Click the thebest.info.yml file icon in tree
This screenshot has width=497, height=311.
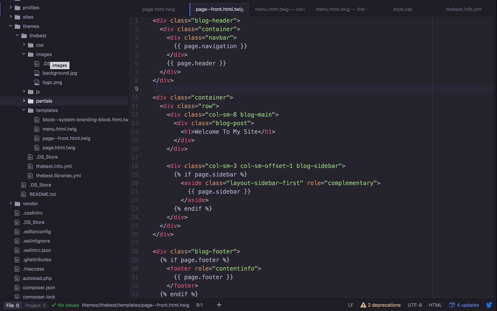(30, 166)
